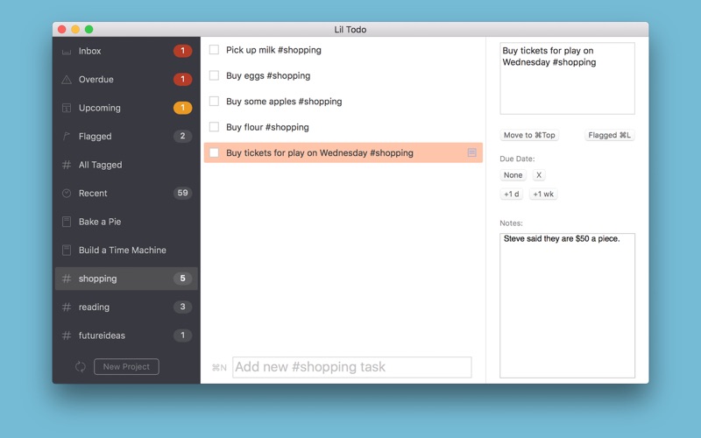
Task: Select the reading tag
Action: pos(126,307)
